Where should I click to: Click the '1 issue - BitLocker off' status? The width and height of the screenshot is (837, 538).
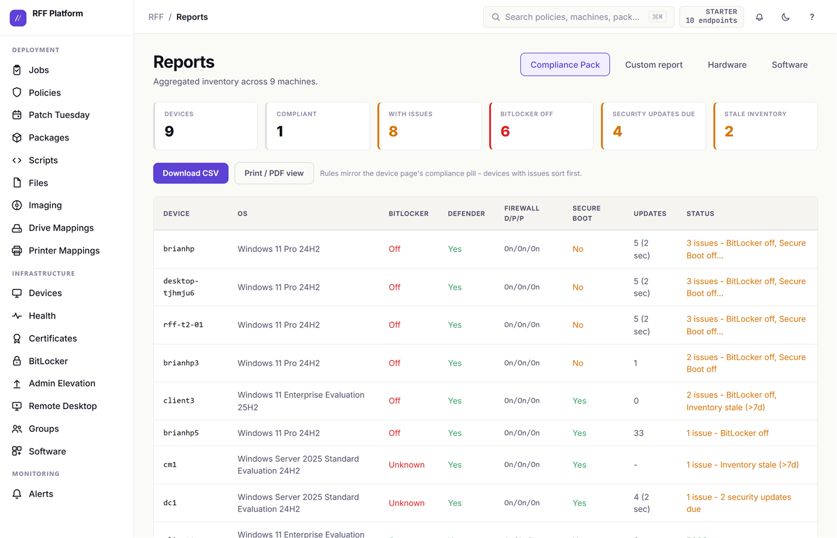click(728, 433)
